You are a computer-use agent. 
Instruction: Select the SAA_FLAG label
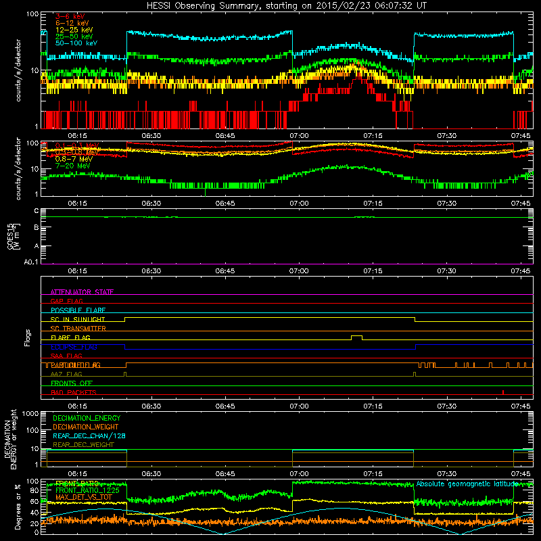coord(66,356)
